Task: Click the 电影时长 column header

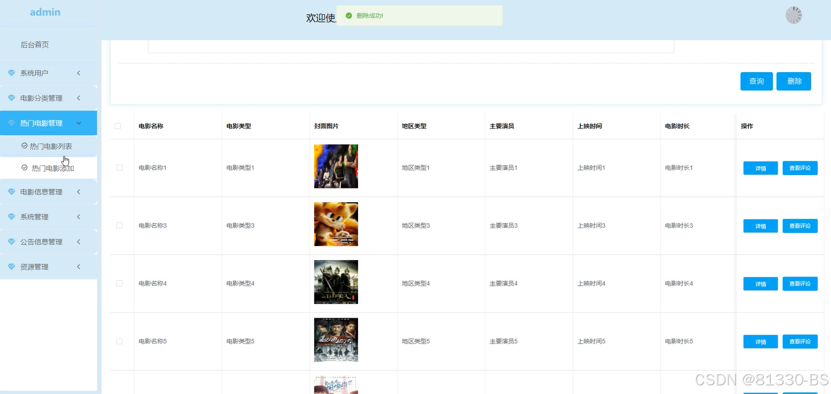Action: click(x=677, y=126)
